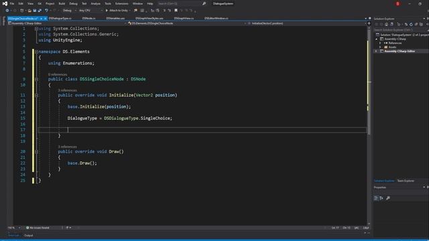This screenshot has width=429, height=241.
Task: Click the editor vertical scrollbar
Action: (x=369, y=126)
